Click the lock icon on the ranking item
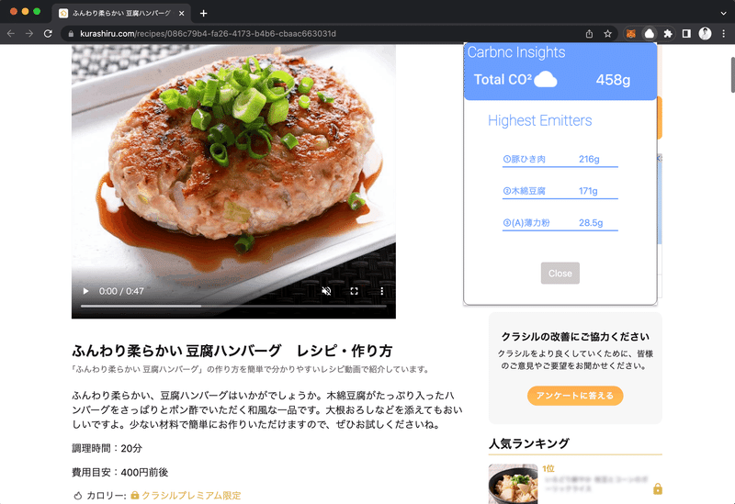The image size is (735, 504). pos(658,489)
